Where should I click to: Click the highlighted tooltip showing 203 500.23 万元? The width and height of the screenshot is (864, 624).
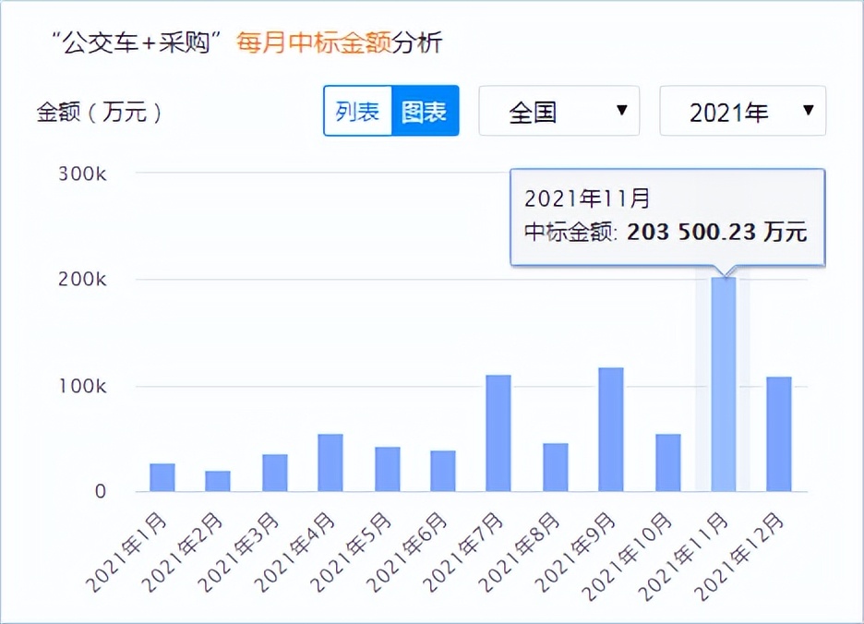click(666, 217)
